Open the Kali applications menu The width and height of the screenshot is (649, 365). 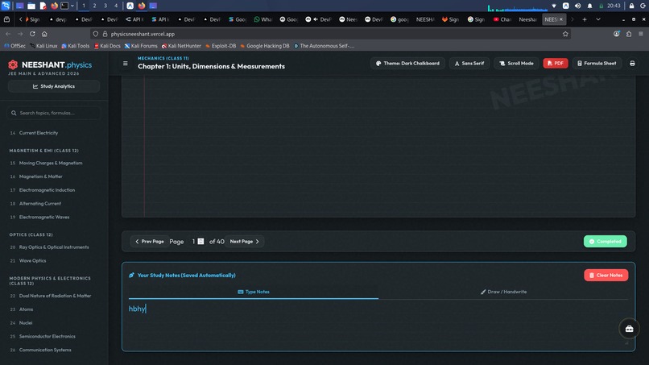point(6,6)
